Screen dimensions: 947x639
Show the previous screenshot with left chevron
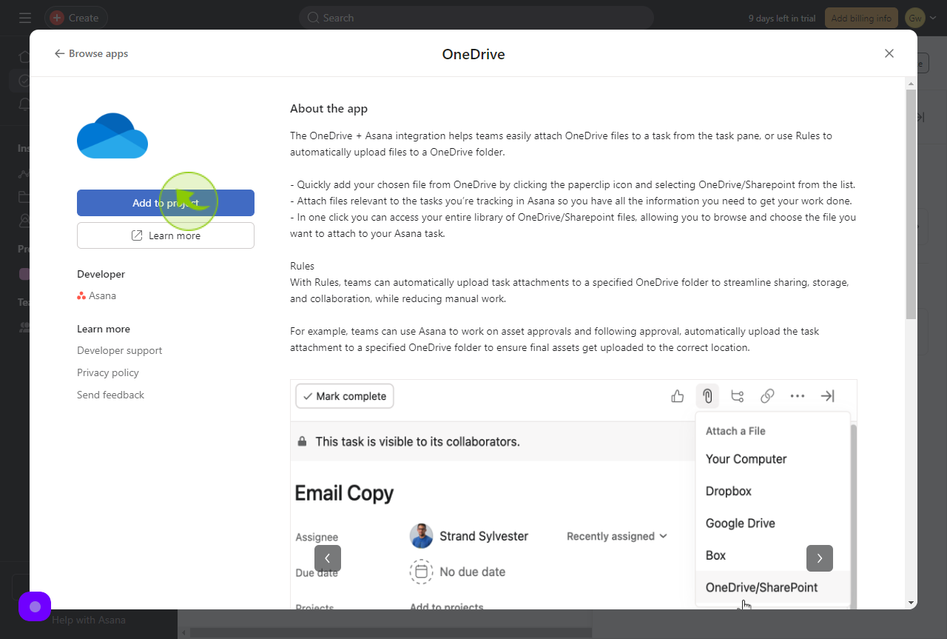328,558
